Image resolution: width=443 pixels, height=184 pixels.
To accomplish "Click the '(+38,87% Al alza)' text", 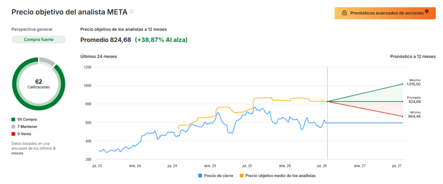I will point(161,40).
